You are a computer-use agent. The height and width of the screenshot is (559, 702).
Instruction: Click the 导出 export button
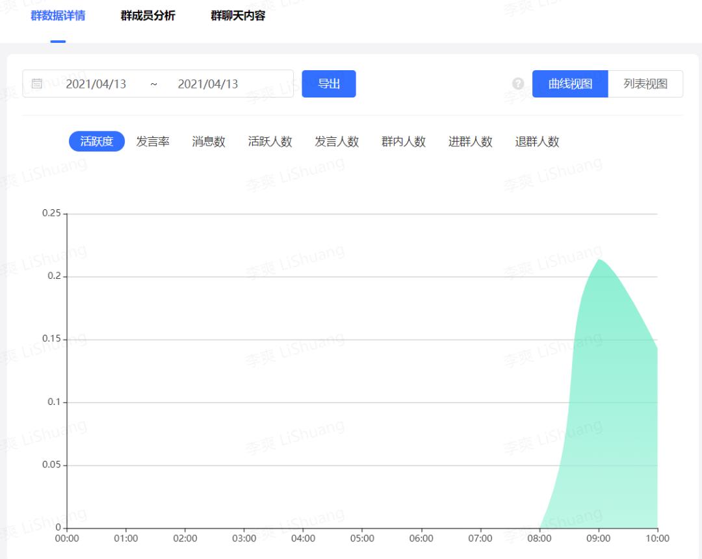[x=329, y=84]
